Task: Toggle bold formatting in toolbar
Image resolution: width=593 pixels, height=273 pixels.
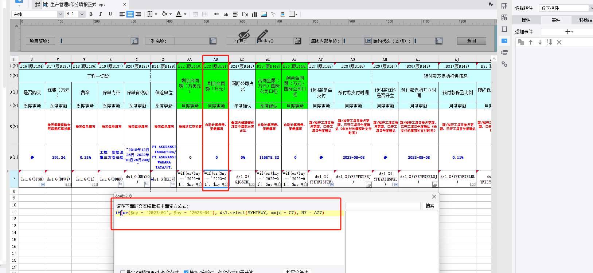Action: click(91, 14)
